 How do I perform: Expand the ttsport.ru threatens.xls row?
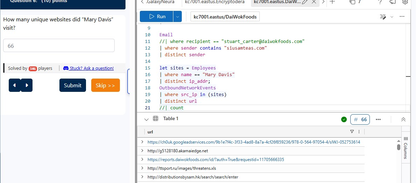[x=142, y=168]
